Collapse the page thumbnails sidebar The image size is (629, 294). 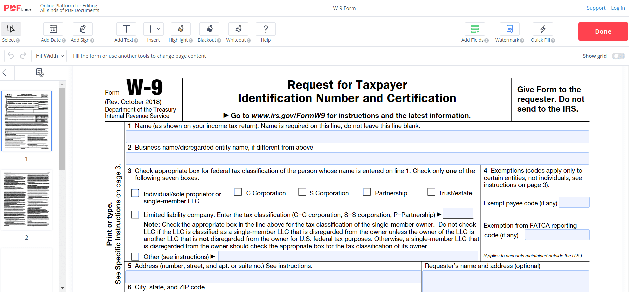click(x=5, y=73)
